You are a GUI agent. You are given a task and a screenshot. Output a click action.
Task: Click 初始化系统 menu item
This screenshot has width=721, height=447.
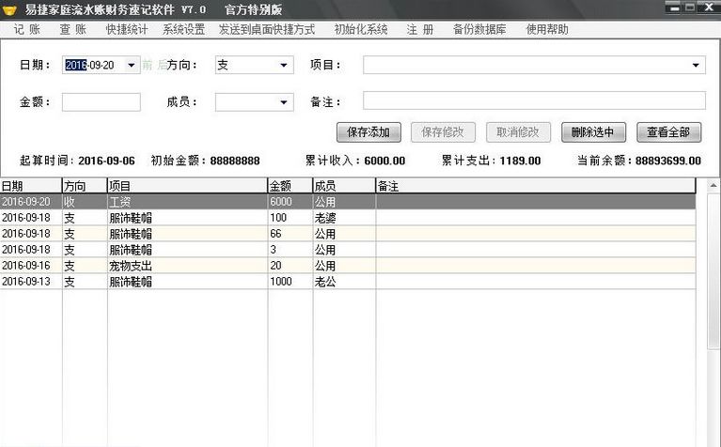point(361,29)
